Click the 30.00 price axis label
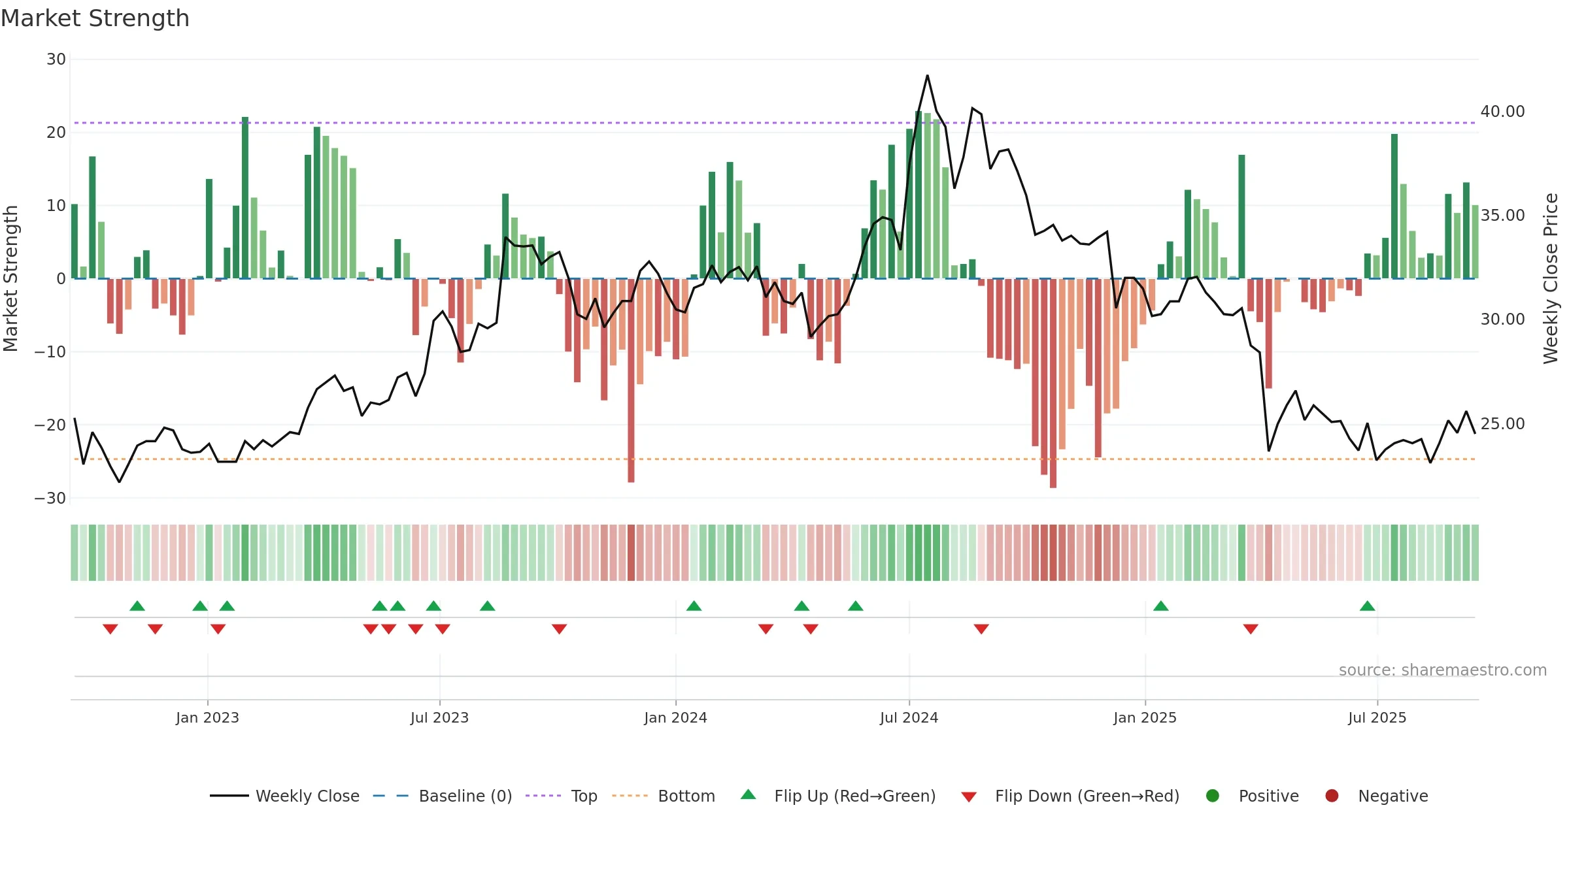Image resolution: width=1569 pixels, height=882 pixels. click(x=1502, y=319)
